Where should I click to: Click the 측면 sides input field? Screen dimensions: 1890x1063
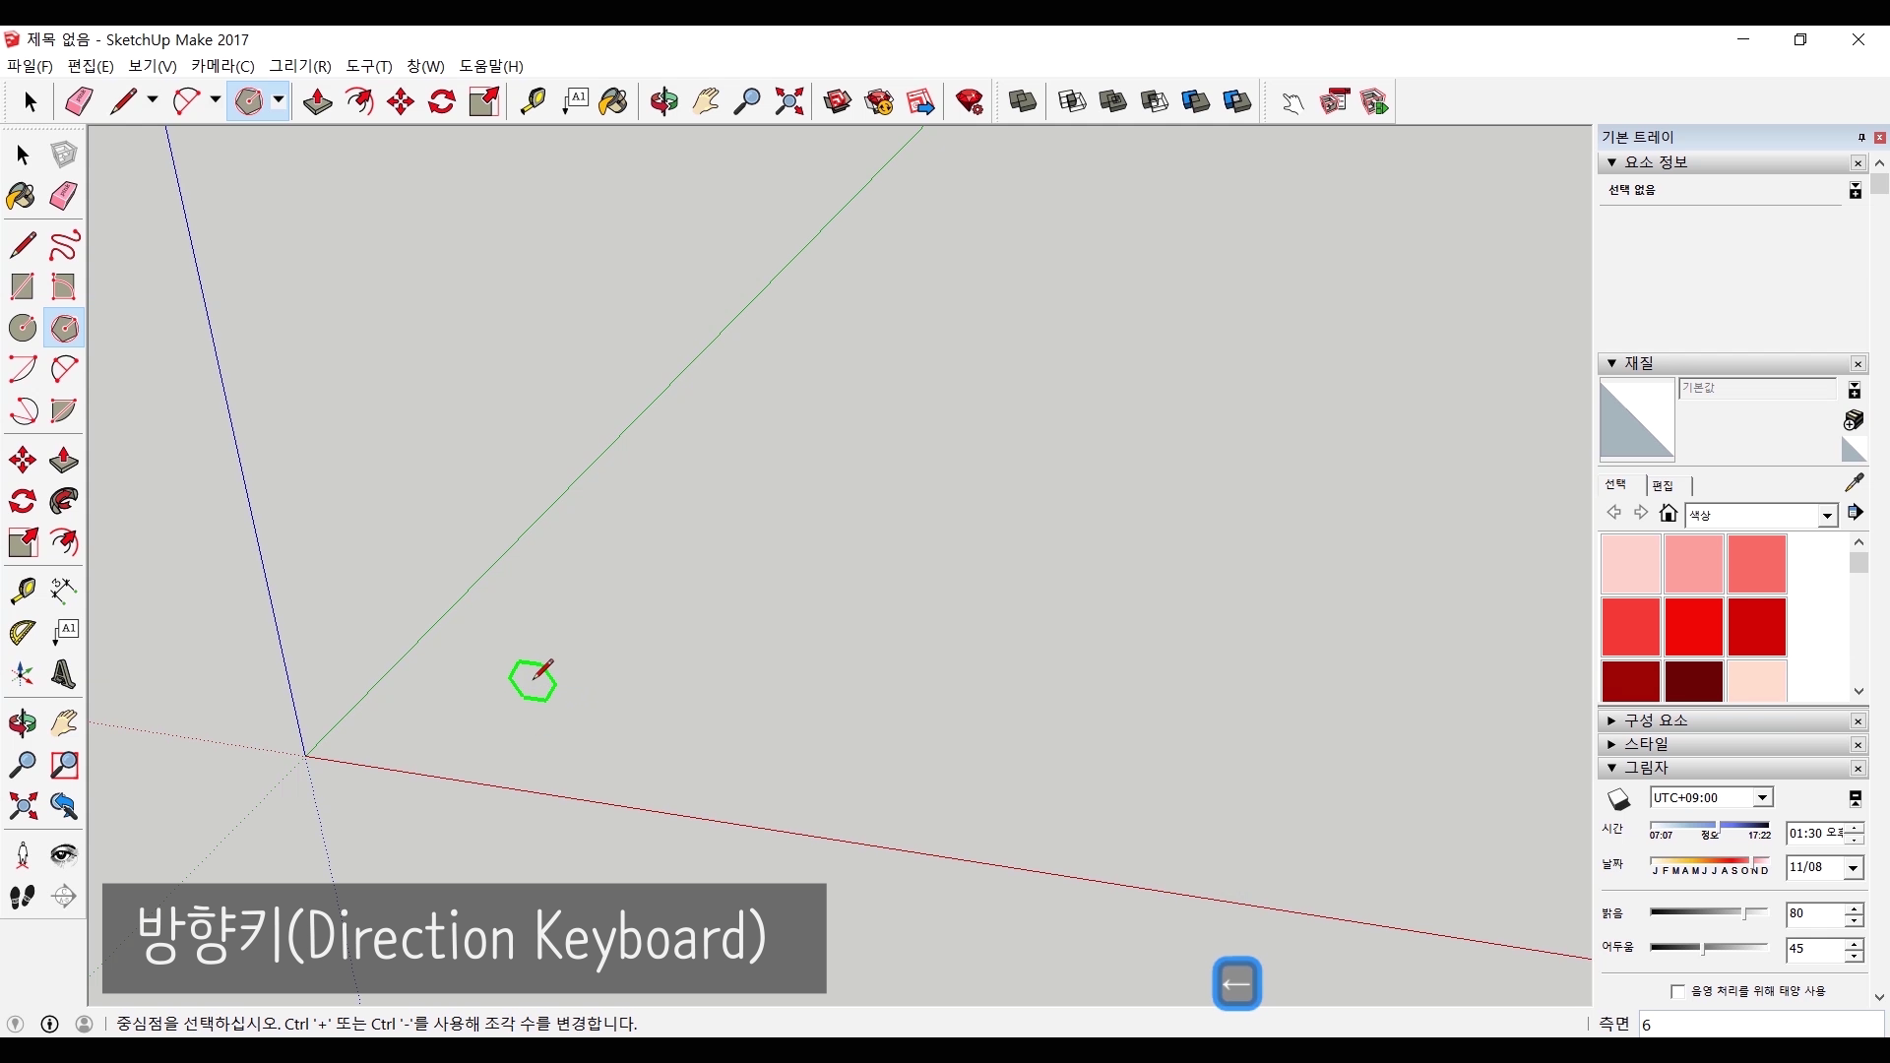point(1760,1025)
